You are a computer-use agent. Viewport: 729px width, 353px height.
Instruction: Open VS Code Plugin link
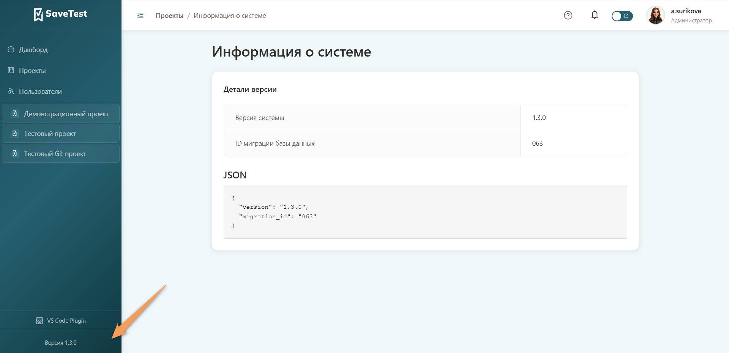pos(66,321)
